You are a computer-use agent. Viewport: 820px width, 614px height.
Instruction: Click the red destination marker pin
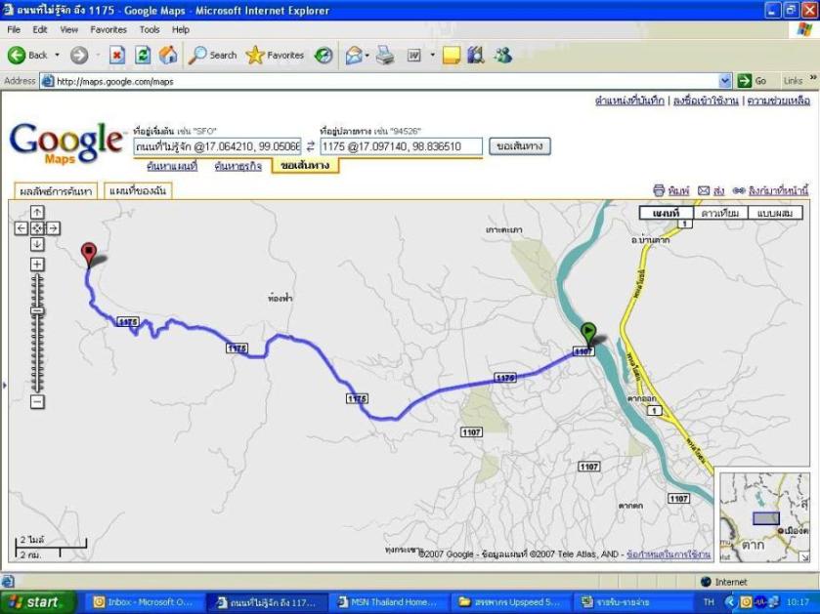(x=89, y=252)
